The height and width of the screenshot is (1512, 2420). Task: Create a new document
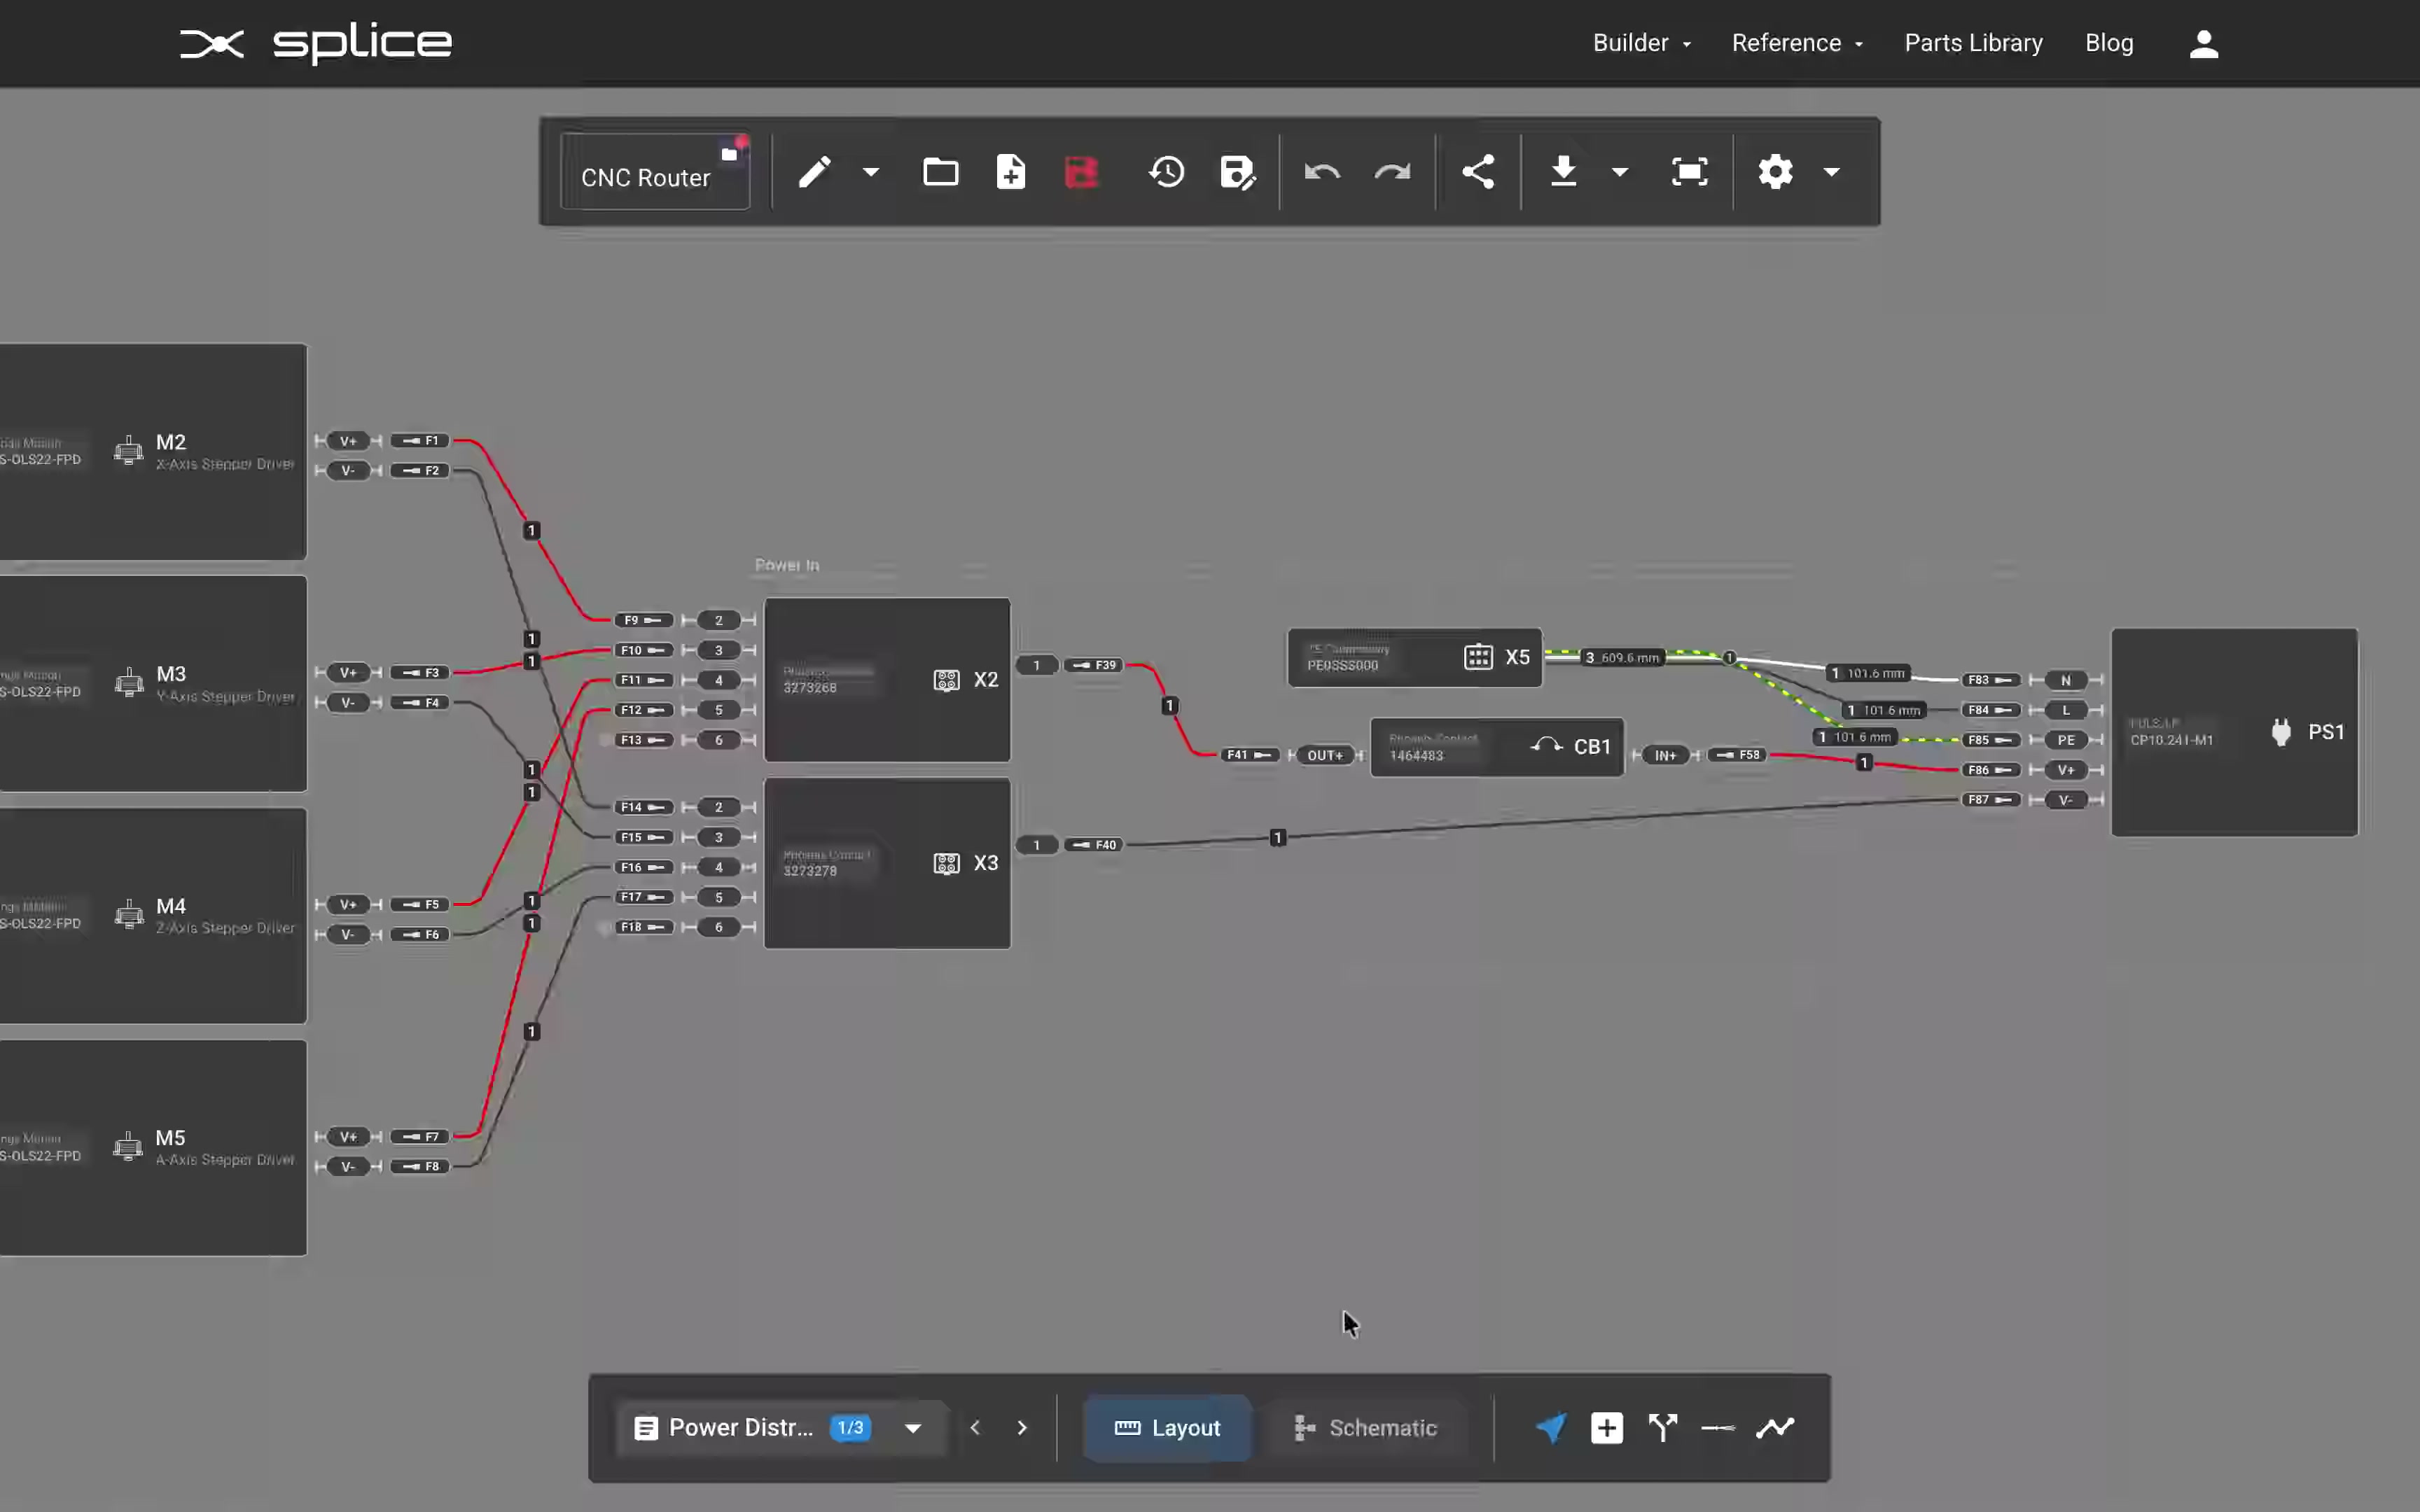1010,172
